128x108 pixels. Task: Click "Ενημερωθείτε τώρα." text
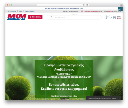(64, 85)
